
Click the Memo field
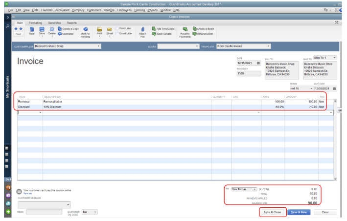44,212
